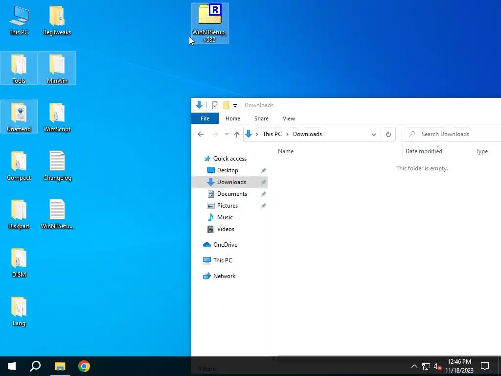This screenshot has width=501, height=376.
Task: Open the Action Center notifications icon
Action: coord(485,366)
